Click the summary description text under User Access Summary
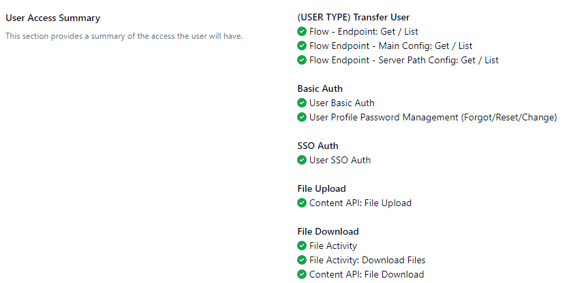 (x=124, y=36)
